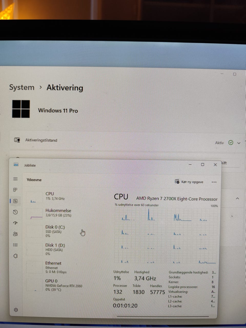Open the three-dots more options menu
The height and width of the screenshot is (328, 246).
coord(214,182)
